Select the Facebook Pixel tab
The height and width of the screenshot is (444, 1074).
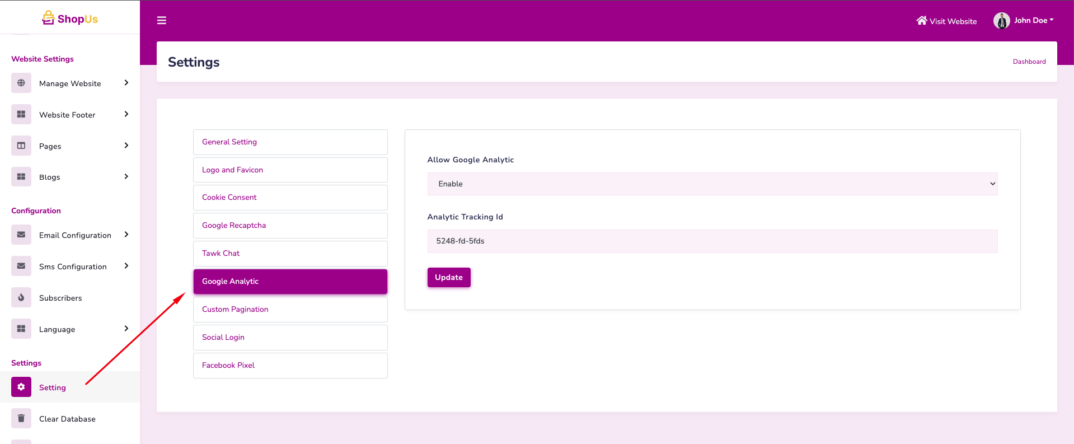point(290,366)
